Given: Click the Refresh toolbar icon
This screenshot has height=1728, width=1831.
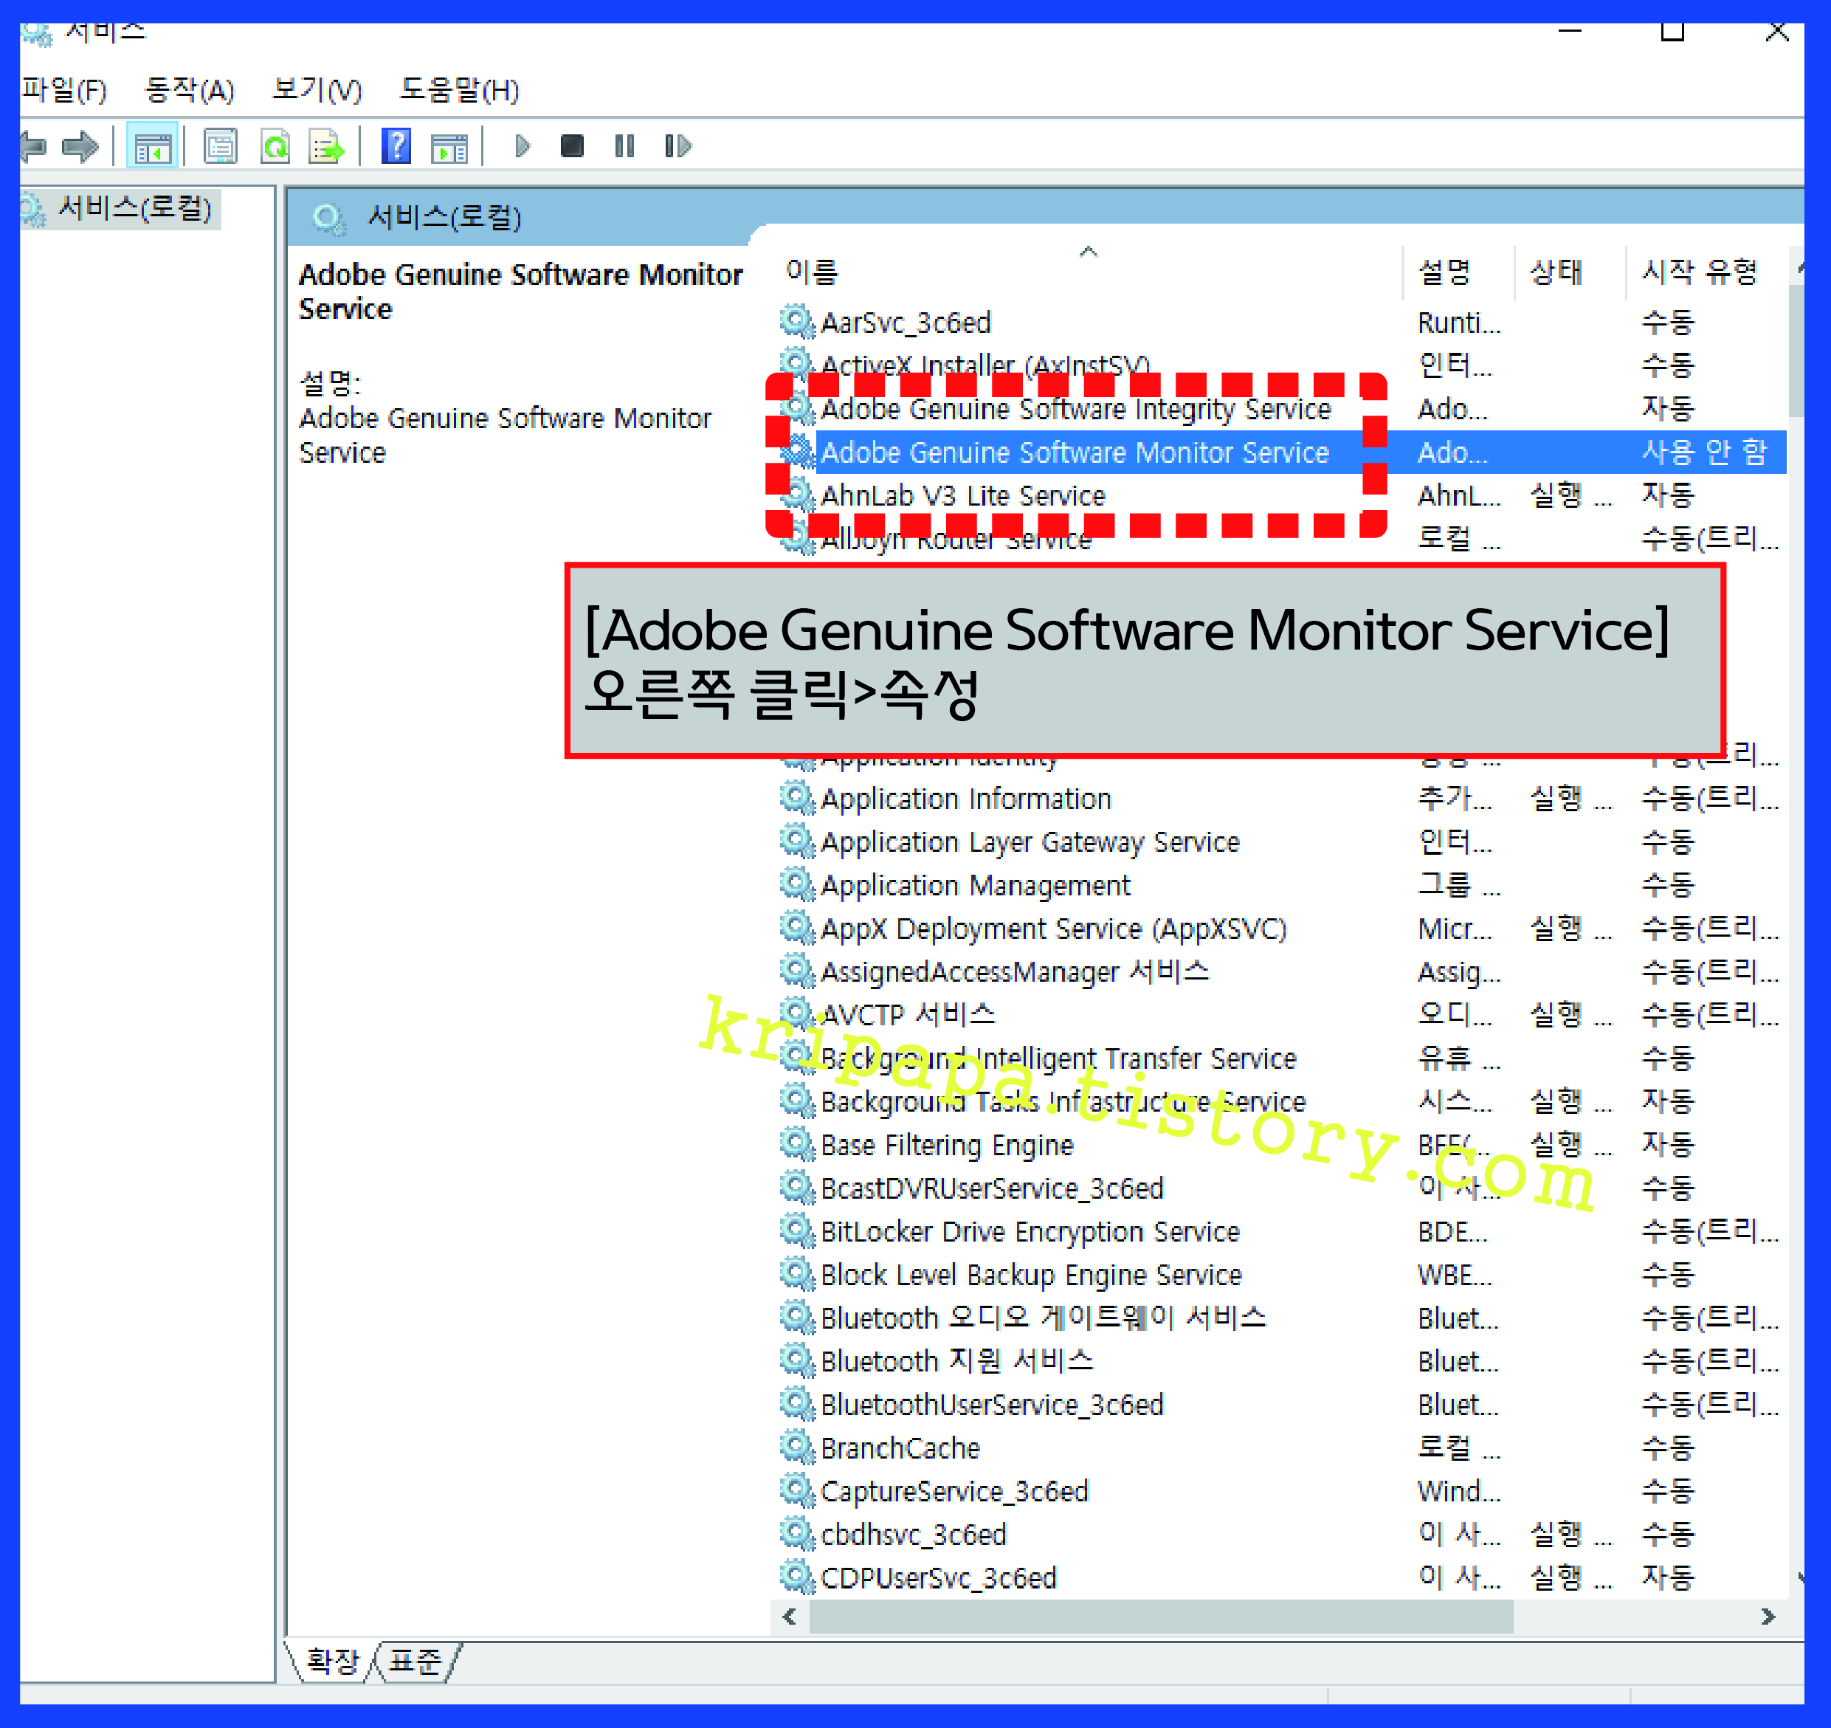Looking at the screenshot, I should pos(275,146).
